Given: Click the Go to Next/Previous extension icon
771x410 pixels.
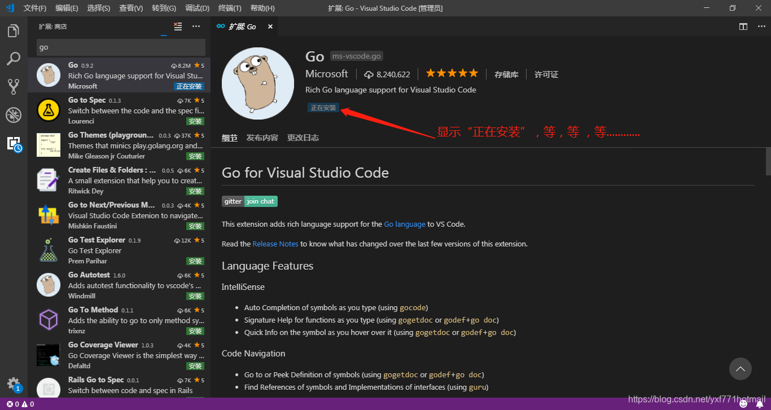Looking at the screenshot, I should [49, 215].
